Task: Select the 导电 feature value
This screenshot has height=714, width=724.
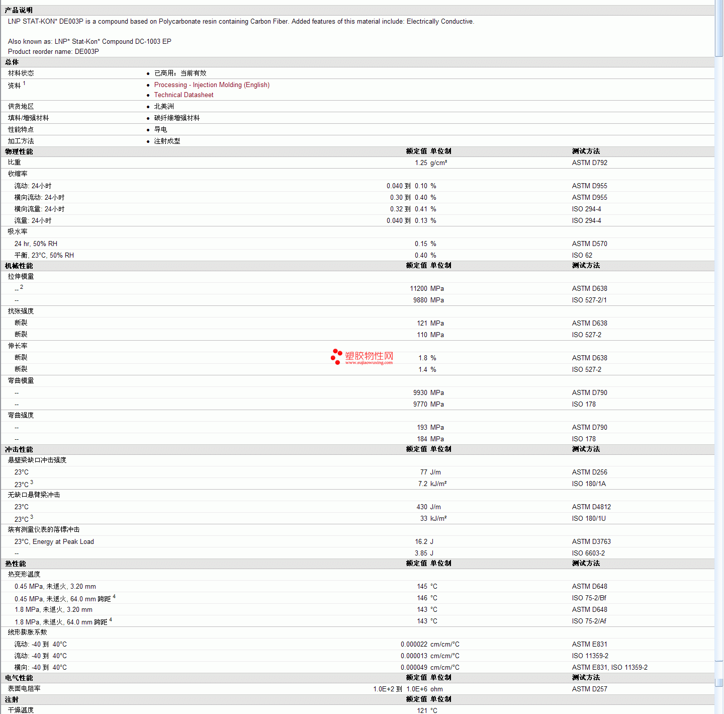Action: coord(161,130)
